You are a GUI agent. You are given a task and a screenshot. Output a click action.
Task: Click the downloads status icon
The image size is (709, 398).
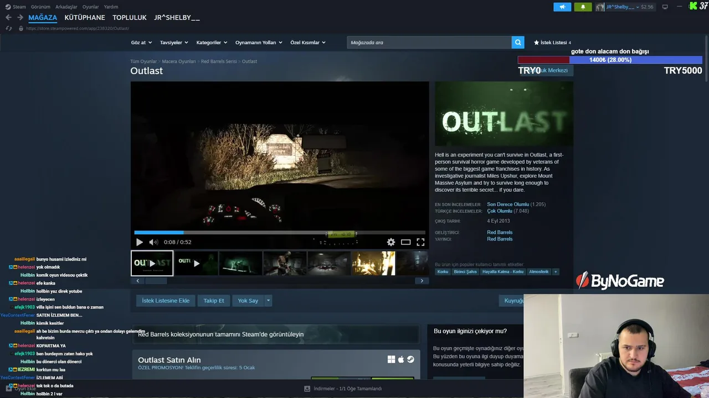pyautogui.click(x=307, y=389)
